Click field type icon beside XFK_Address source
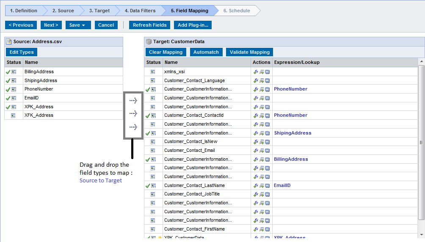Viewport: 425px width, 242px height. (x=13, y=116)
